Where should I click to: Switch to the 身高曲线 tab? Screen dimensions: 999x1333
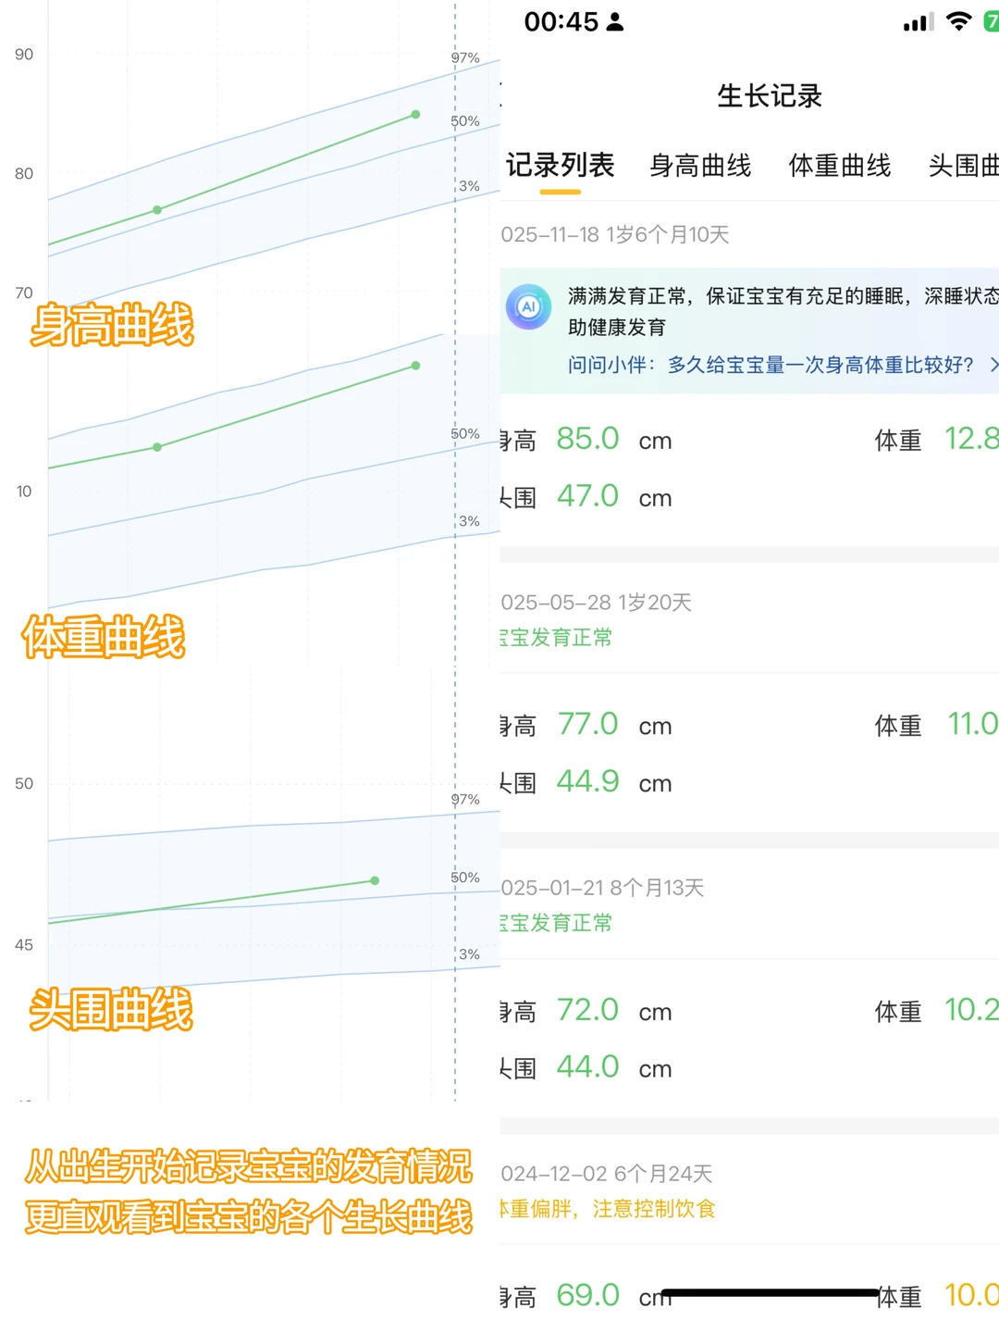pyautogui.click(x=701, y=167)
